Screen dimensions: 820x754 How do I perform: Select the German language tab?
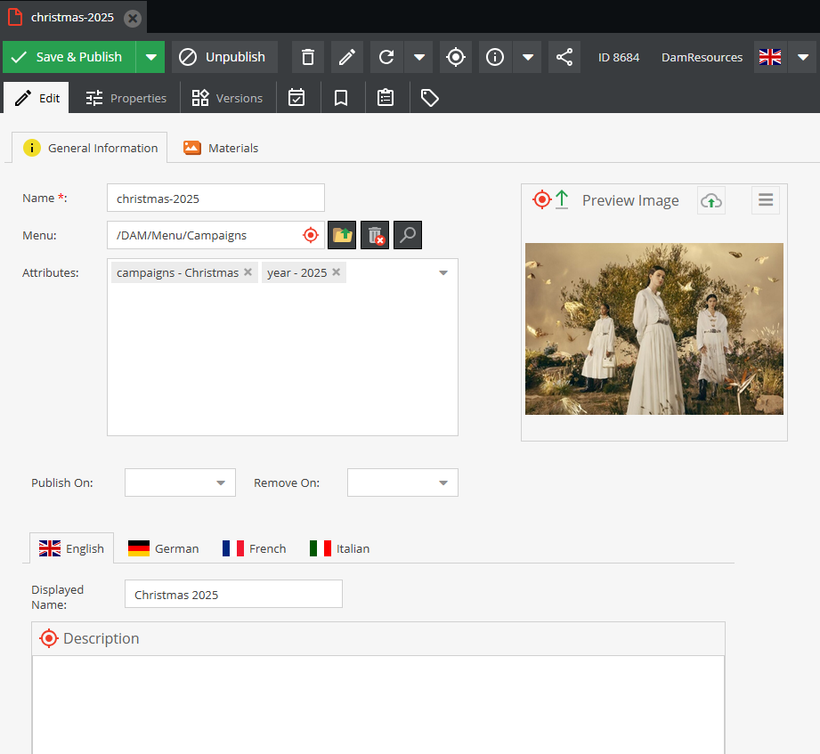click(x=164, y=548)
